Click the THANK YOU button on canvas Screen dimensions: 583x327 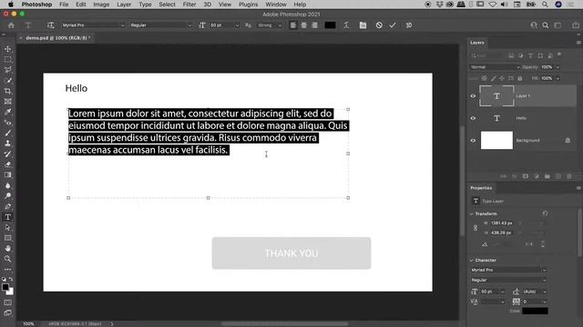click(291, 253)
